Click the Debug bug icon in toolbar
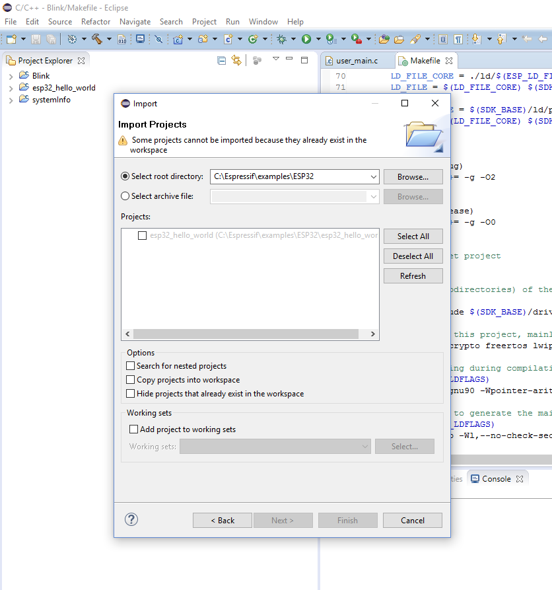Screen dimensions: 552x590 (281, 39)
